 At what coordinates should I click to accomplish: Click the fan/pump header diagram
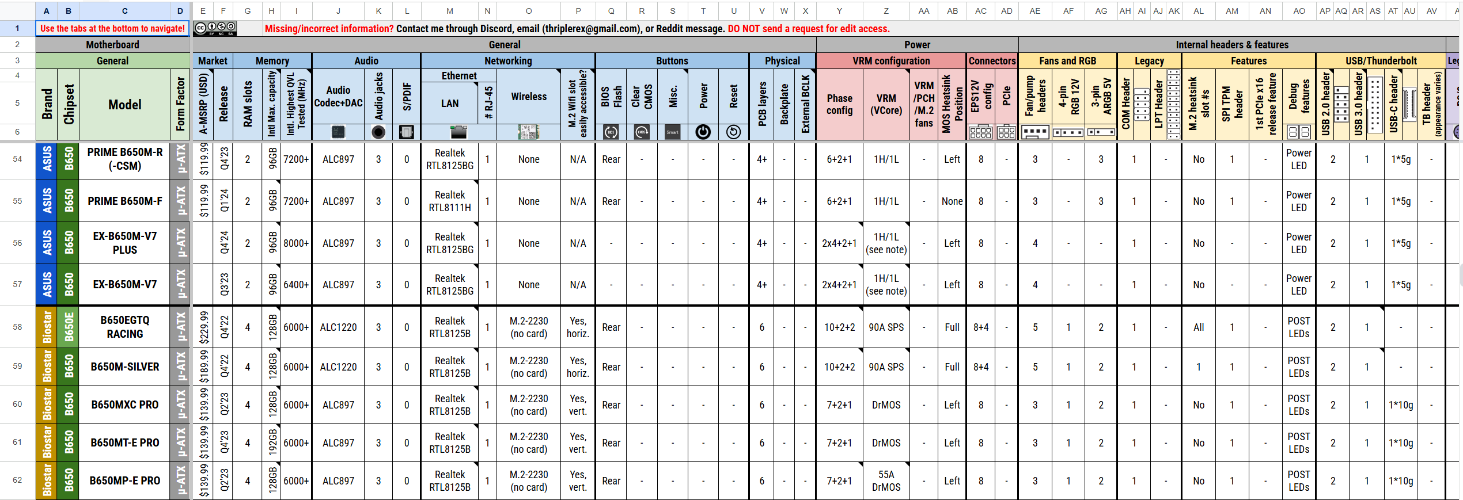click(1035, 132)
